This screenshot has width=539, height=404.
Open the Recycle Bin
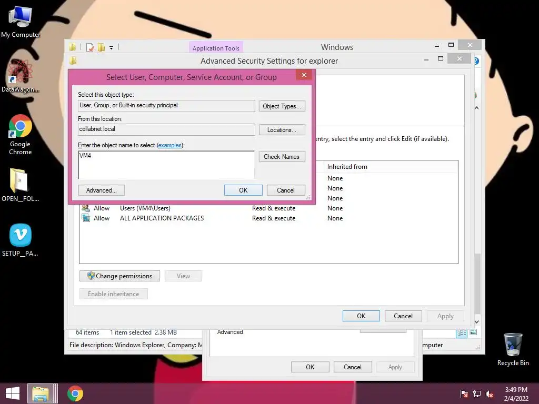tap(513, 349)
